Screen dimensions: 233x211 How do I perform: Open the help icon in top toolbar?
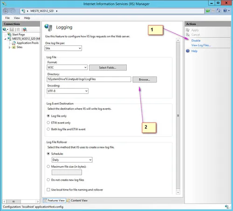225,11
